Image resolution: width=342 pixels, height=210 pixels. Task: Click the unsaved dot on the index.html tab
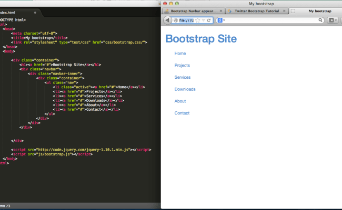click(x=35, y=13)
